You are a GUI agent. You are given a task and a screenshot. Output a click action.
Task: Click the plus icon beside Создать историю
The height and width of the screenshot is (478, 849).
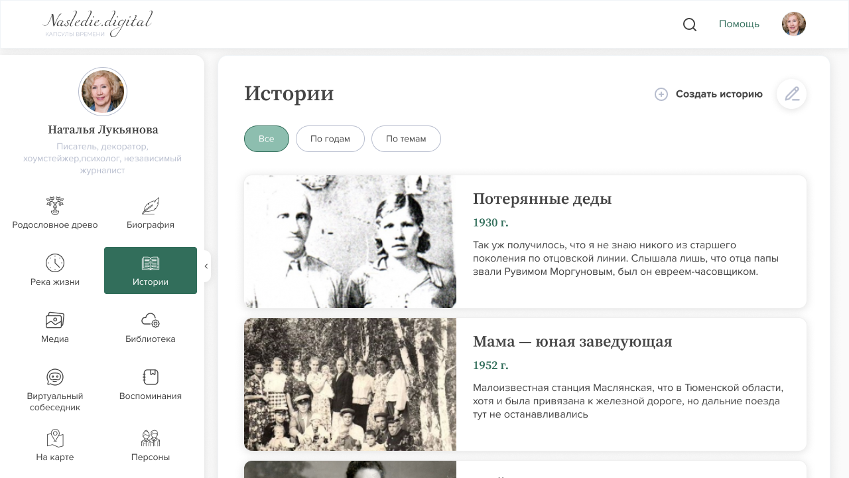661,94
